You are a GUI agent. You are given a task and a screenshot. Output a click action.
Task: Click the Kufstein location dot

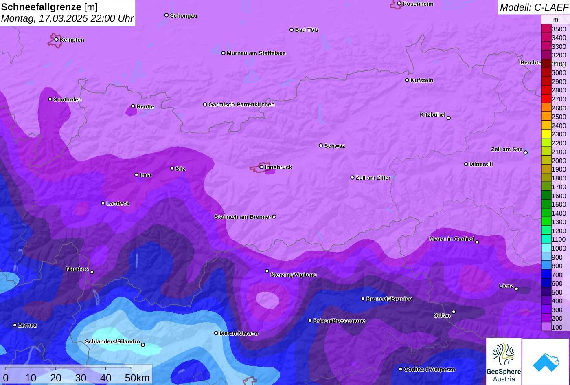coord(407,80)
